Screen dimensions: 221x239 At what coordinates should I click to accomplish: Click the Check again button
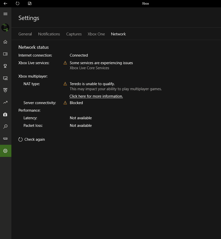coord(32,139)
